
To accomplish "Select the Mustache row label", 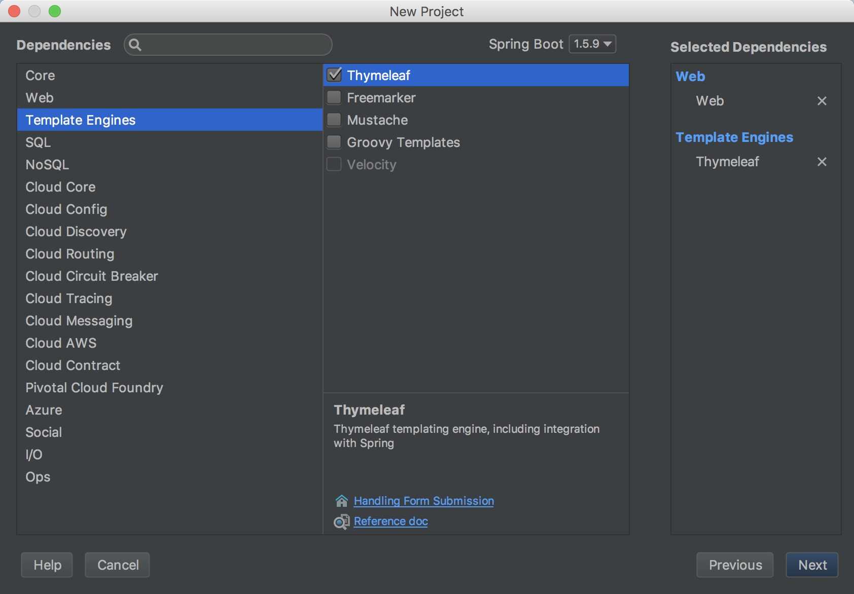I will point(377,120).
